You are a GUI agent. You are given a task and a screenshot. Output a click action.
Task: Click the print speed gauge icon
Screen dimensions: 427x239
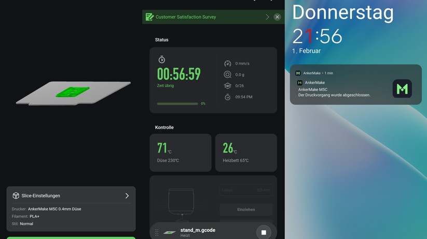pos(227,64)
